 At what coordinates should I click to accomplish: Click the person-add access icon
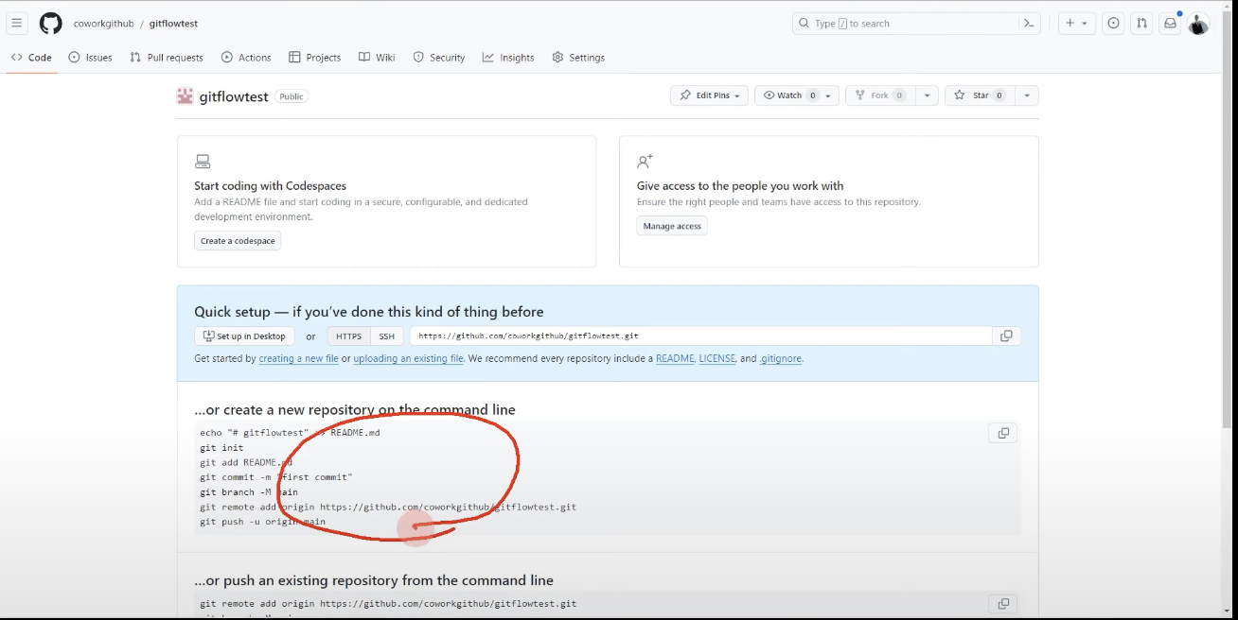(x=645, y=162)
